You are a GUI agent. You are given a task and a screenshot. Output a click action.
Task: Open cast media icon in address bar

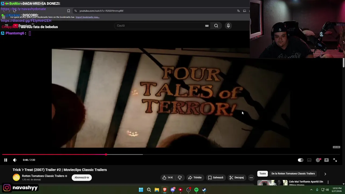244,11
